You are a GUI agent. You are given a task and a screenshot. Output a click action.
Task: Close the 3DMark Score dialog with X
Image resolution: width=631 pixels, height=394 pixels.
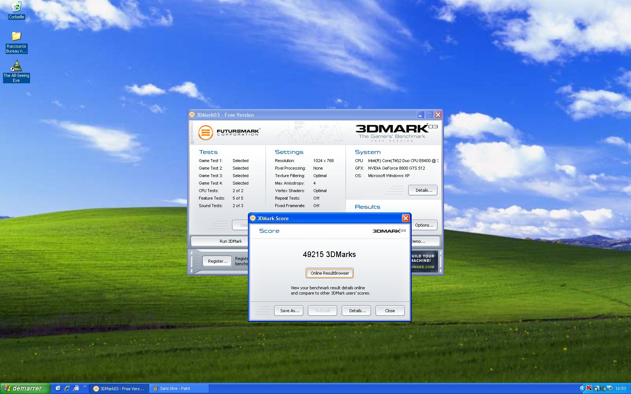tap(406, 218)
